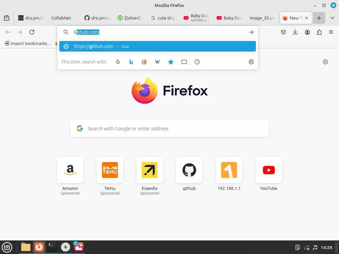Expand the list all tabs chevron
This screenshot has width=339, height=254.
(x=332, y=18)
